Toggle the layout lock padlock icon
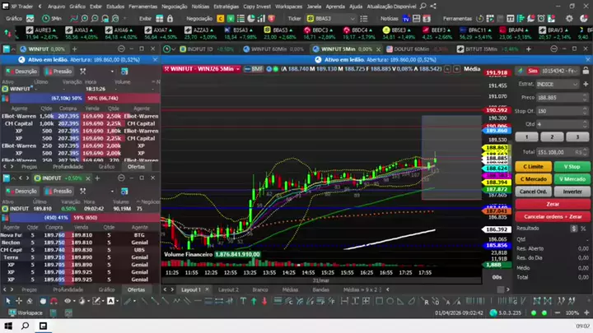 pyautogui.click(x=170, y=18)
